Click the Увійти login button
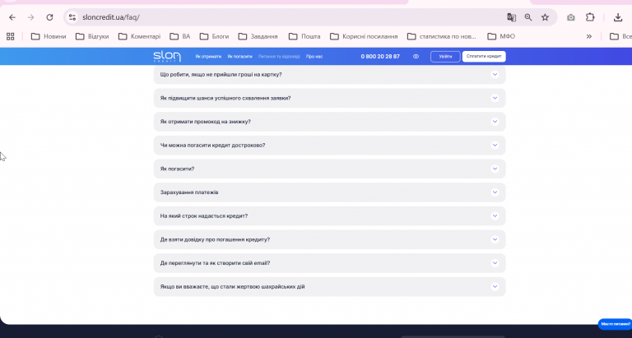Viewport: 632px width, 338px height. click(445, 57)
